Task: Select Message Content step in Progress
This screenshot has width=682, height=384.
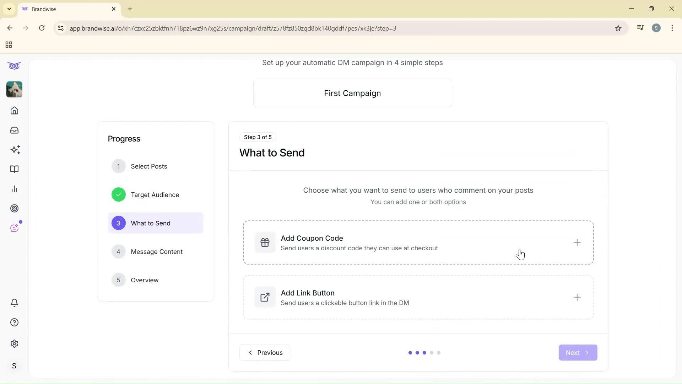Action: coord(157,251)
